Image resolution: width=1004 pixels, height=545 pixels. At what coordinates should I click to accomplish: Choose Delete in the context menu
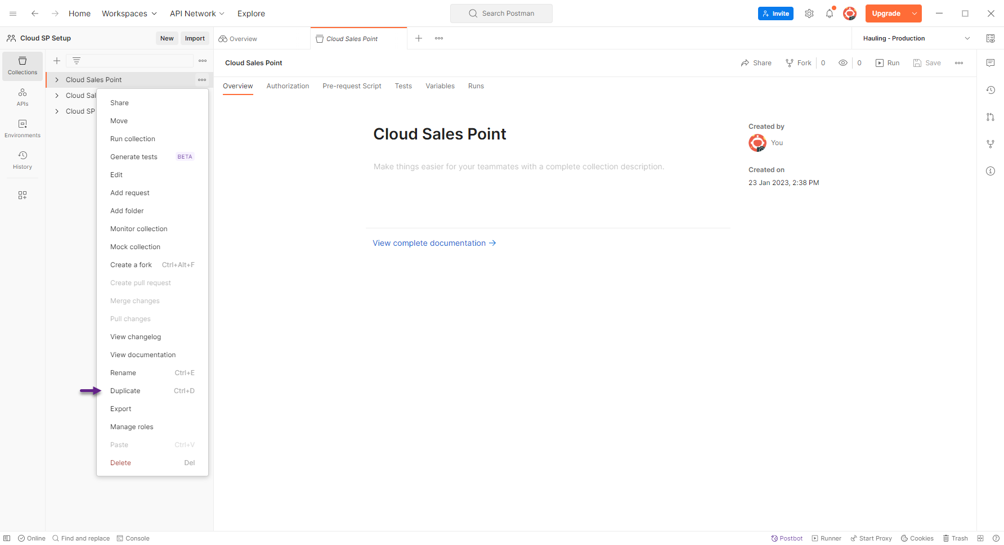[x=153, y=463]
